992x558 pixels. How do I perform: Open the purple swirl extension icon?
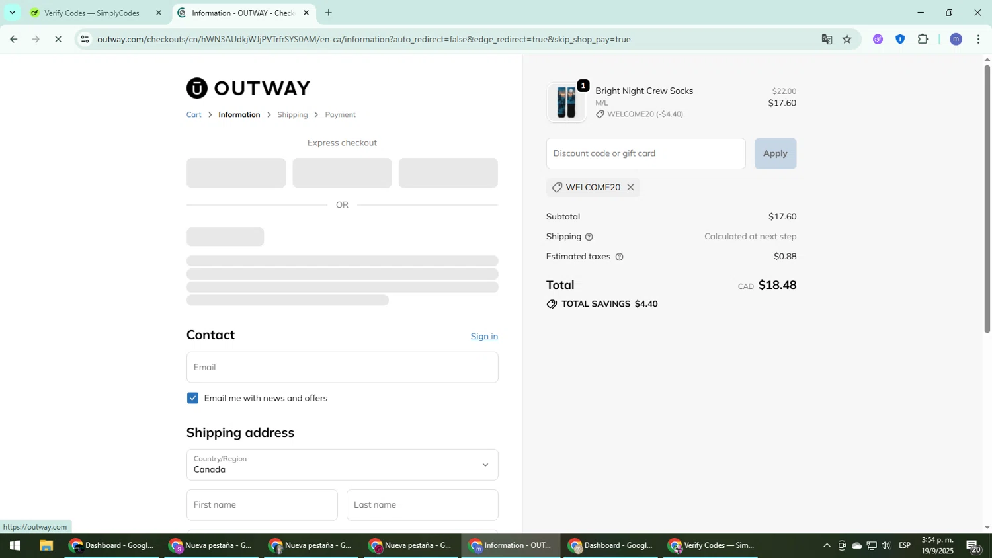pos(878,39)
